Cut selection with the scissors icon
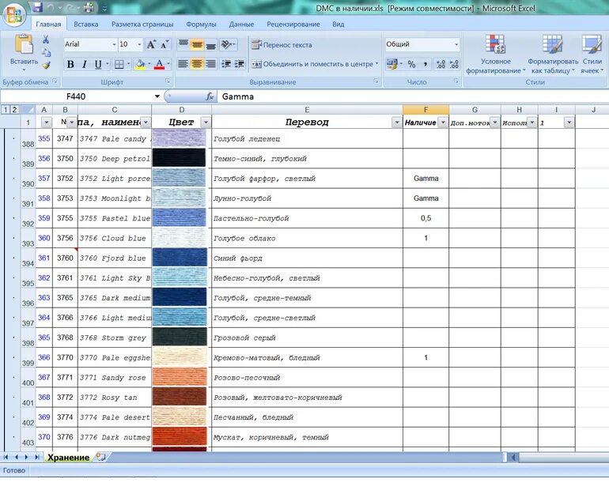The height and width of the screenshot is (494, 609). pyautogui.click(x=46, y=40)
